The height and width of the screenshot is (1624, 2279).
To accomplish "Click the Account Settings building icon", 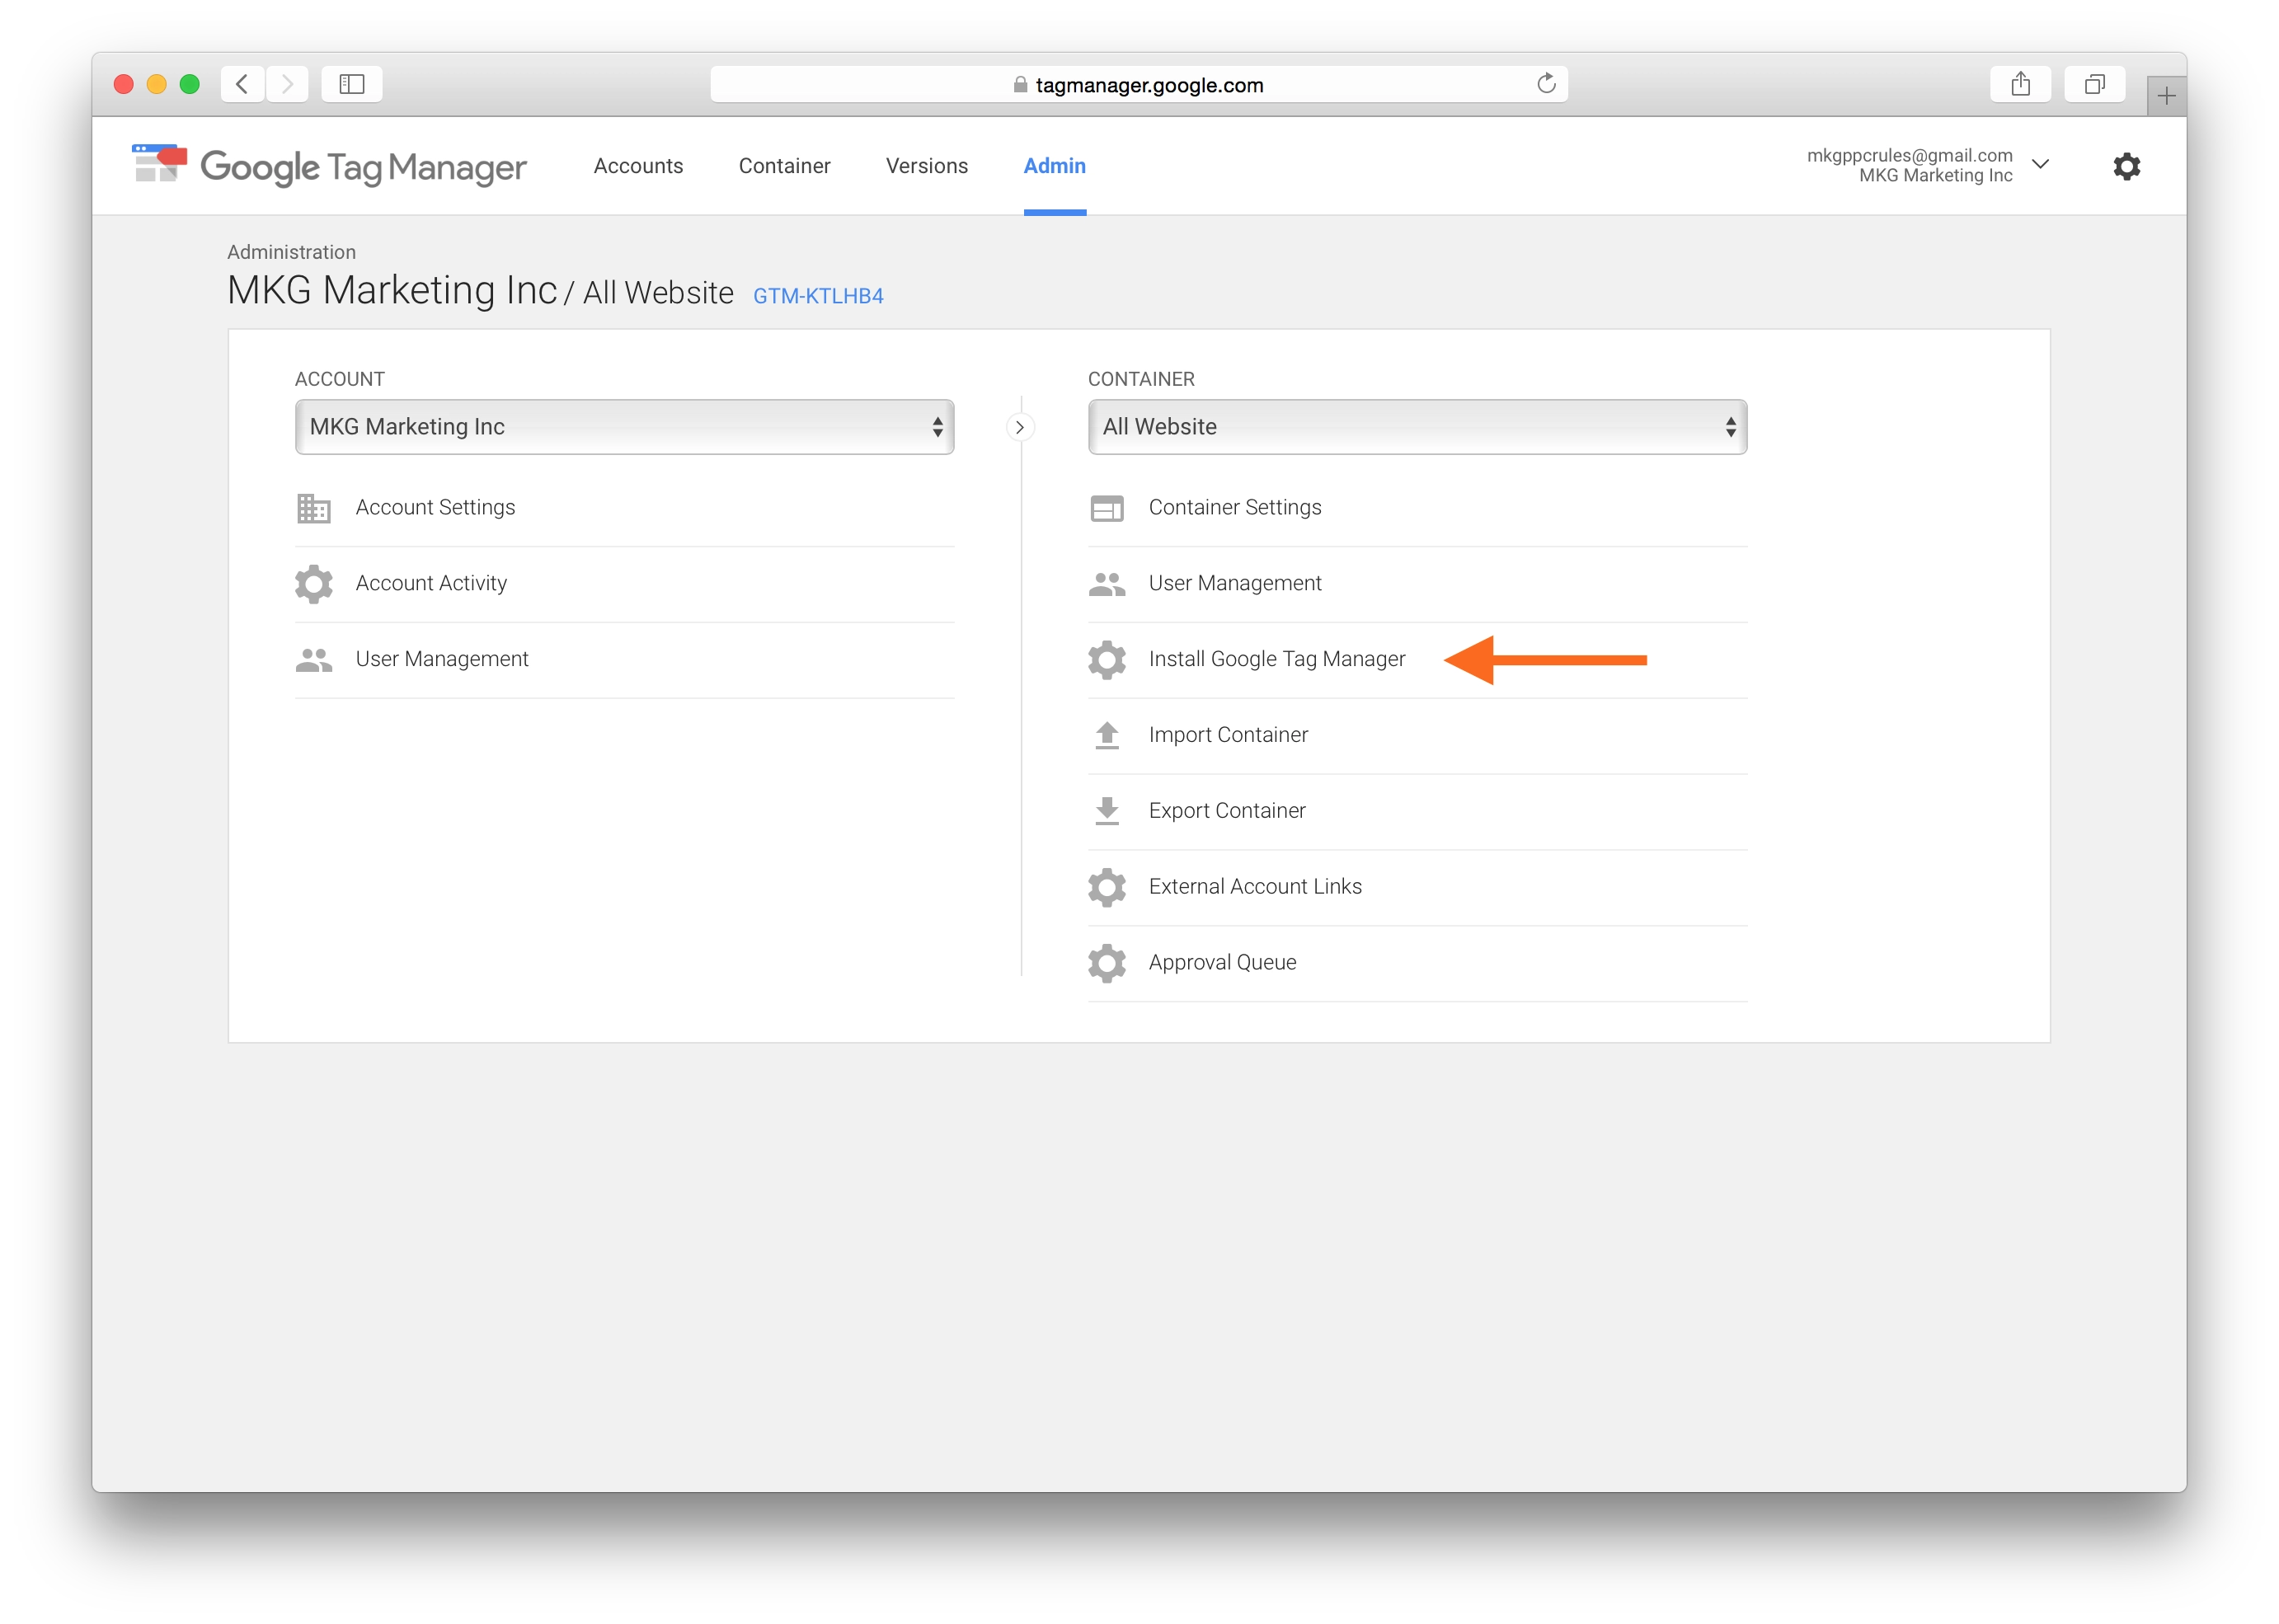I will point(313,508).
